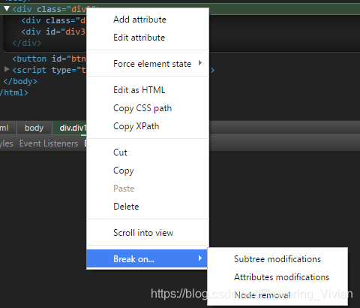Expand the script type node
Image resolution: width=360 pixels, height=308 pixels.
[7, 69]
